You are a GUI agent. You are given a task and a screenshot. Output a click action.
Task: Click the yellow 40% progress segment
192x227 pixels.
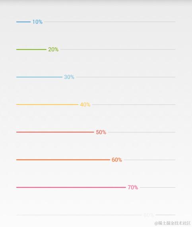(47, 105)
